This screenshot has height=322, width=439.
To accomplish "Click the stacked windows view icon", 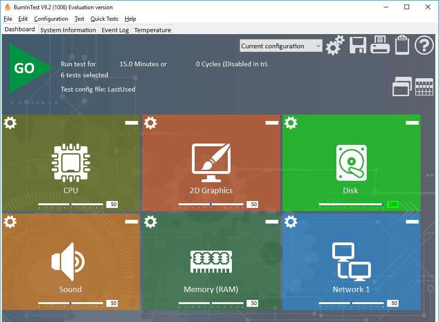I will click(402, 86).
